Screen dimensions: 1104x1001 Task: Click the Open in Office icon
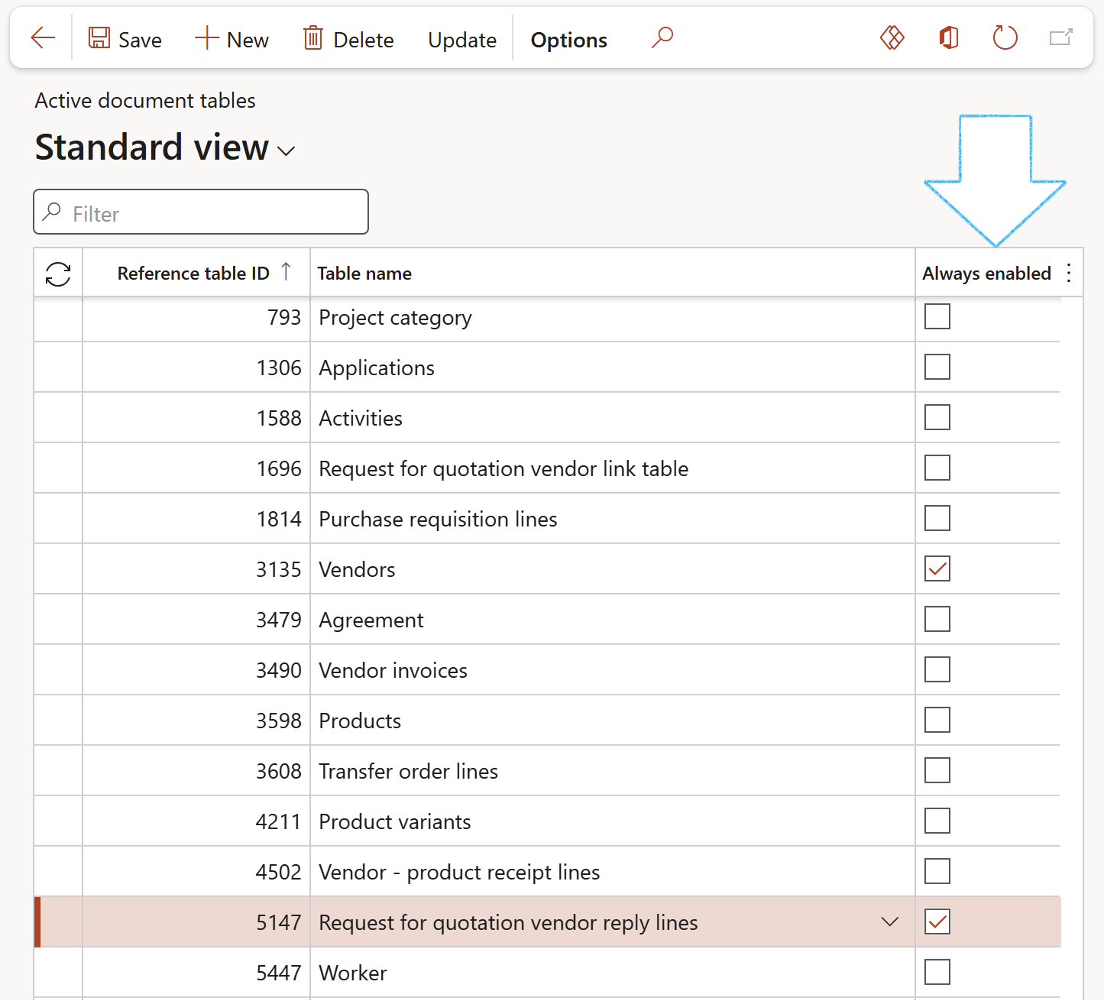click(x=948, y=37)
